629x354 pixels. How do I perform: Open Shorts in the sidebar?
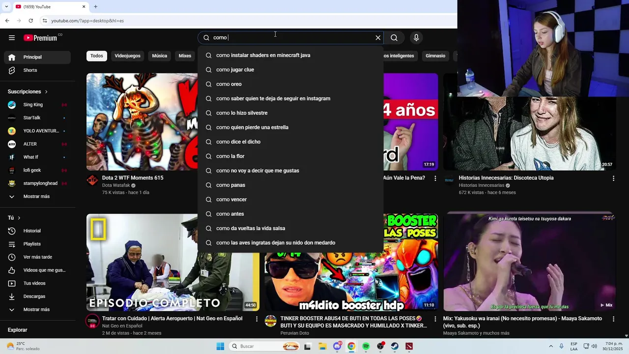point(37,70)
